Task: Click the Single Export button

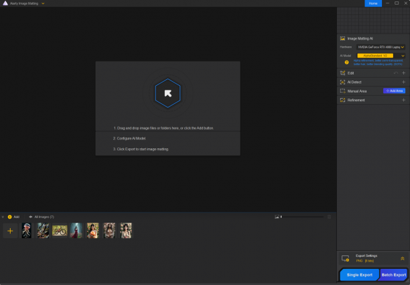Action: (x=359, y=275)
